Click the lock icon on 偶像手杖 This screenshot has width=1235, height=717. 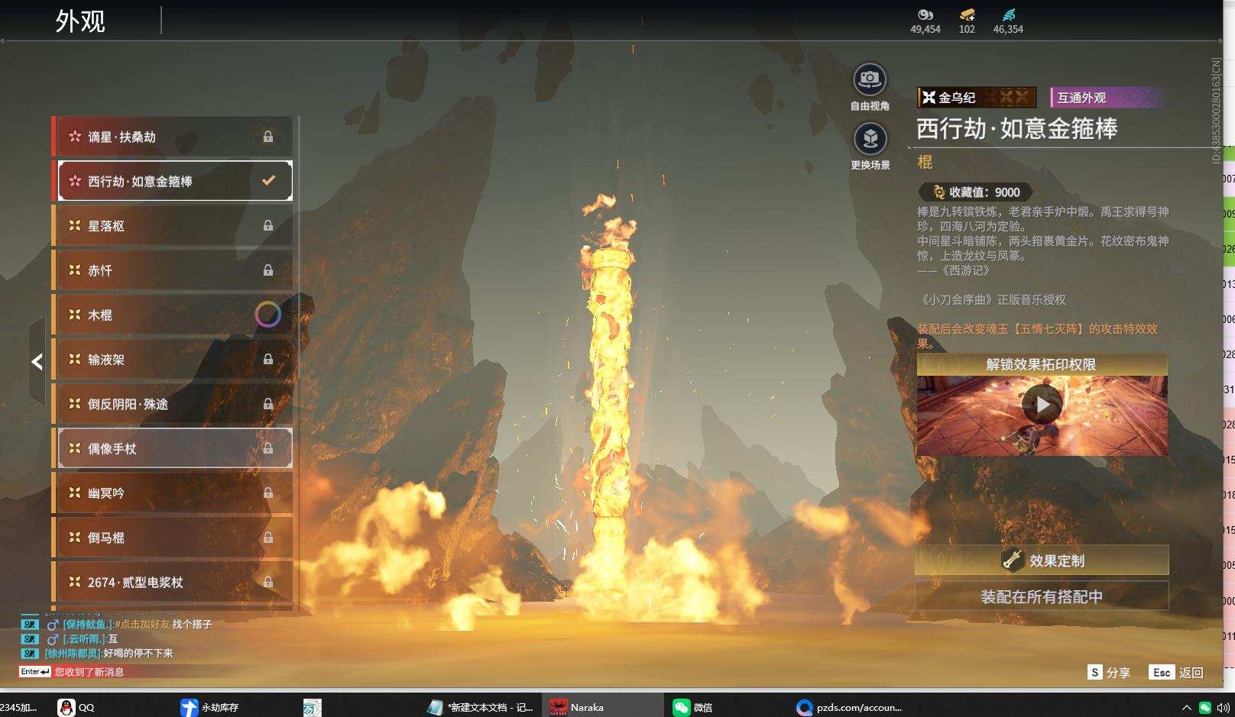268,448
